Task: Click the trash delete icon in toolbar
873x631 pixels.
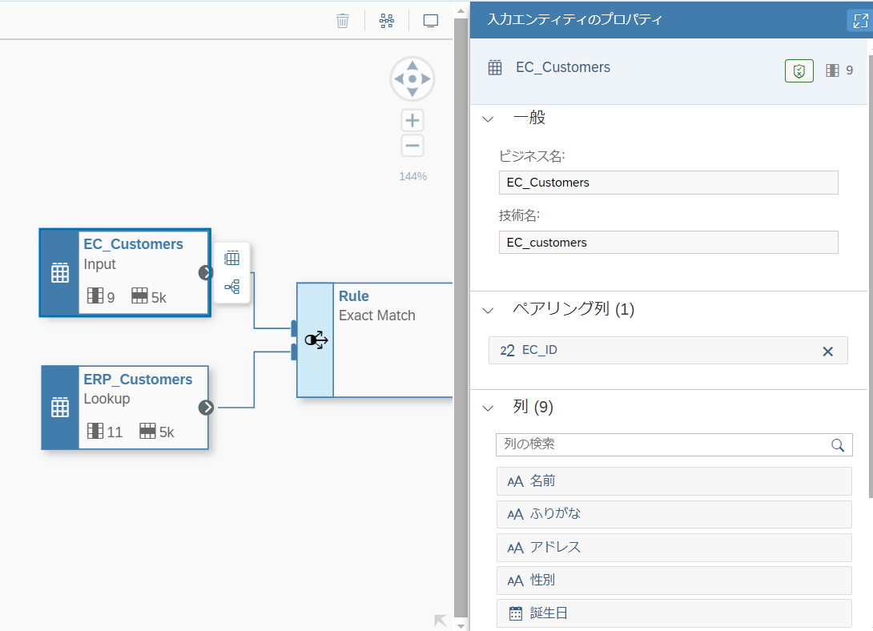Action: click(x=343, y=21)
